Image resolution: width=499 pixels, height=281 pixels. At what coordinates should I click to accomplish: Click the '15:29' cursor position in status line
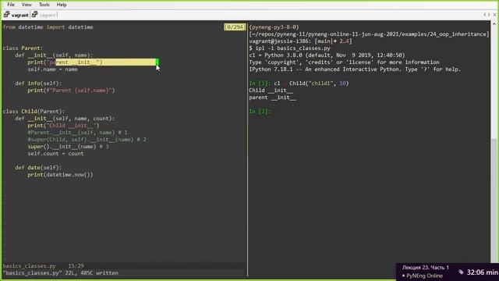(76, 265)
